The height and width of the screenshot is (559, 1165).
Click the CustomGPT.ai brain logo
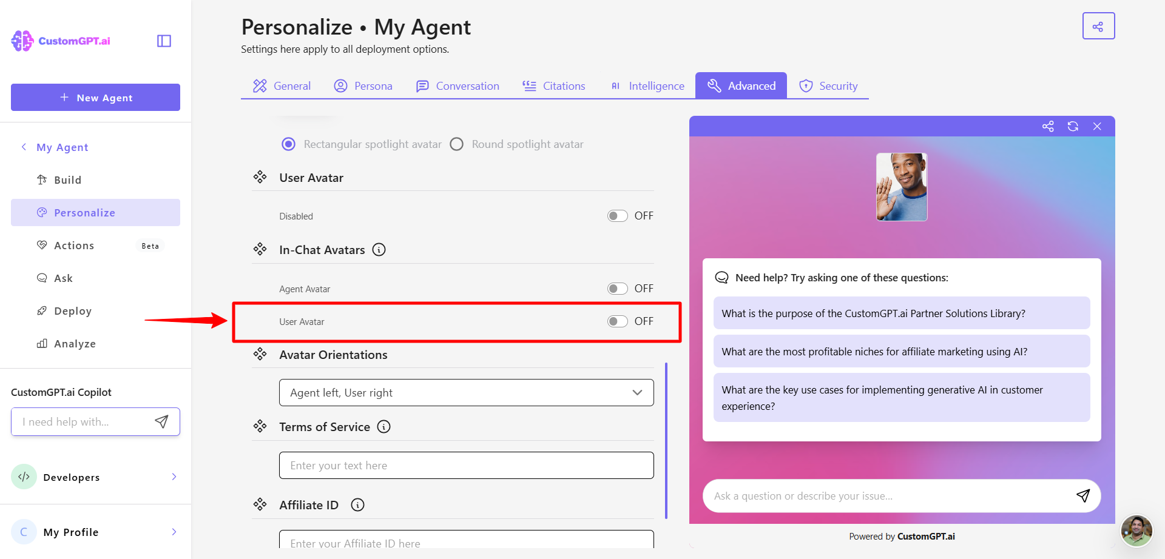tap(22, 41)
